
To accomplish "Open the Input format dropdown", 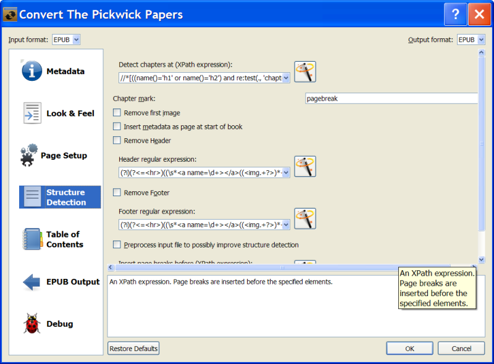I will [66, 39].
